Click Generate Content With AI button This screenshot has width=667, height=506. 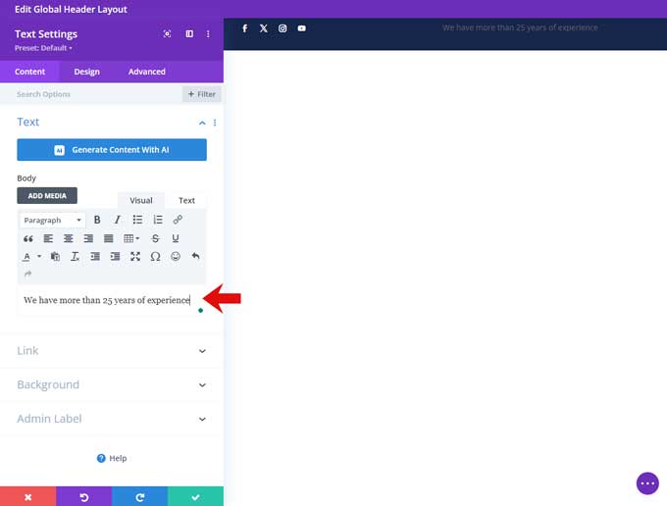(112, 150)
